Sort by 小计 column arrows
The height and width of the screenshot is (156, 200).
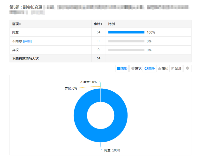point(101,24)
